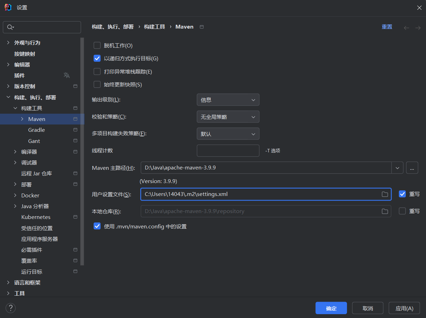
Task: Select 应用程序服务器 in the settings tree
Action: [x=40, y=239]
